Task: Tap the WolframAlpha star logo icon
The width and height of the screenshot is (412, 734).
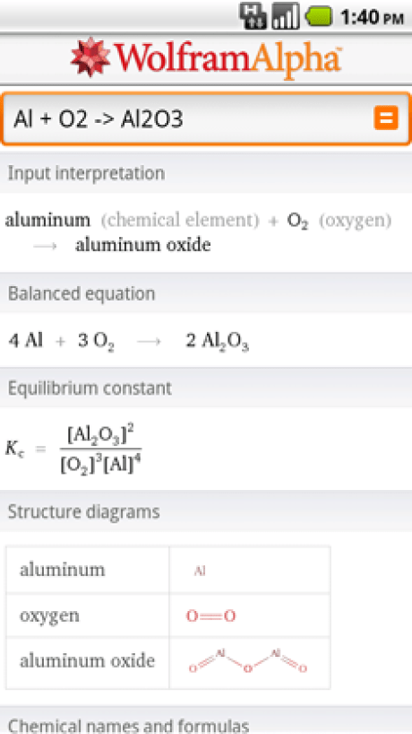Action: point(90,57)
